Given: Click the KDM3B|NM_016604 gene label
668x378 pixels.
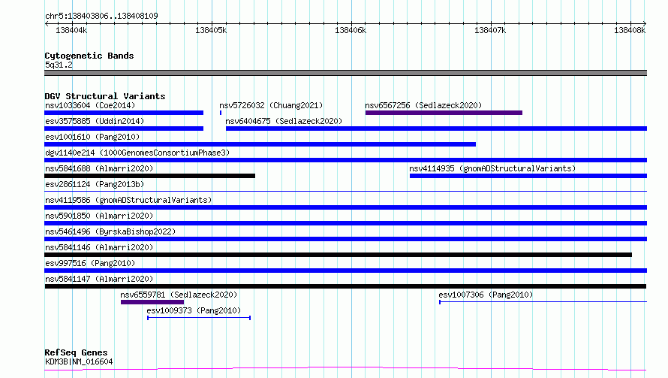Looking at the screenshot, I should (79, 361).
